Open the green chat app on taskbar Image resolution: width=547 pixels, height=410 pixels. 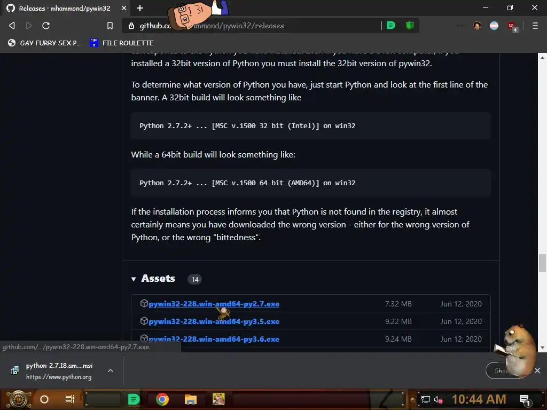pyautogui.click(x=134, y=399)
